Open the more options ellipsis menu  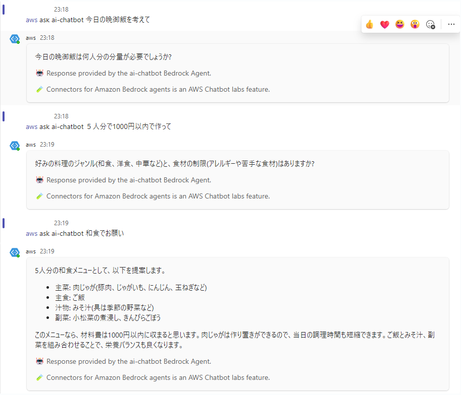[x=451, y=24]
